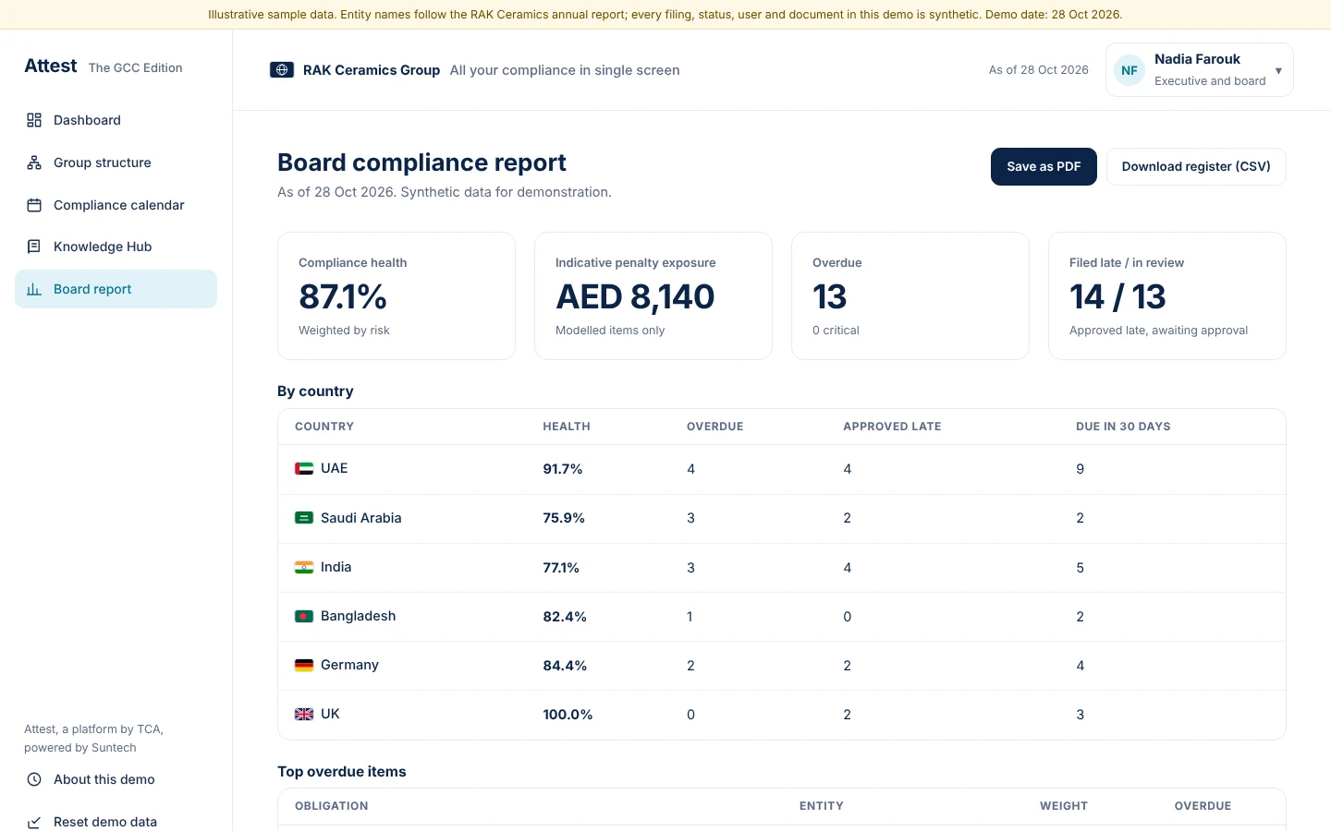
Task: Click the Overdue 13 summary card
Action: [x=910, y=295]
